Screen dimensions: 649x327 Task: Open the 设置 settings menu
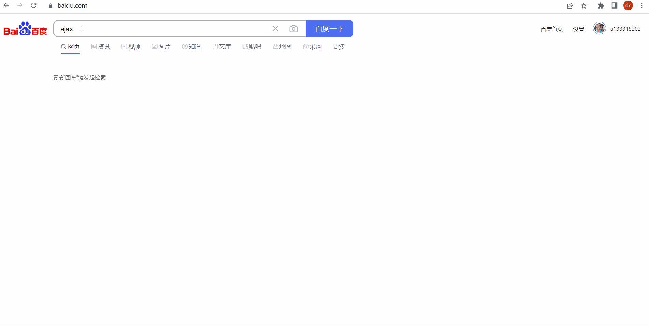tap(578, 29)
